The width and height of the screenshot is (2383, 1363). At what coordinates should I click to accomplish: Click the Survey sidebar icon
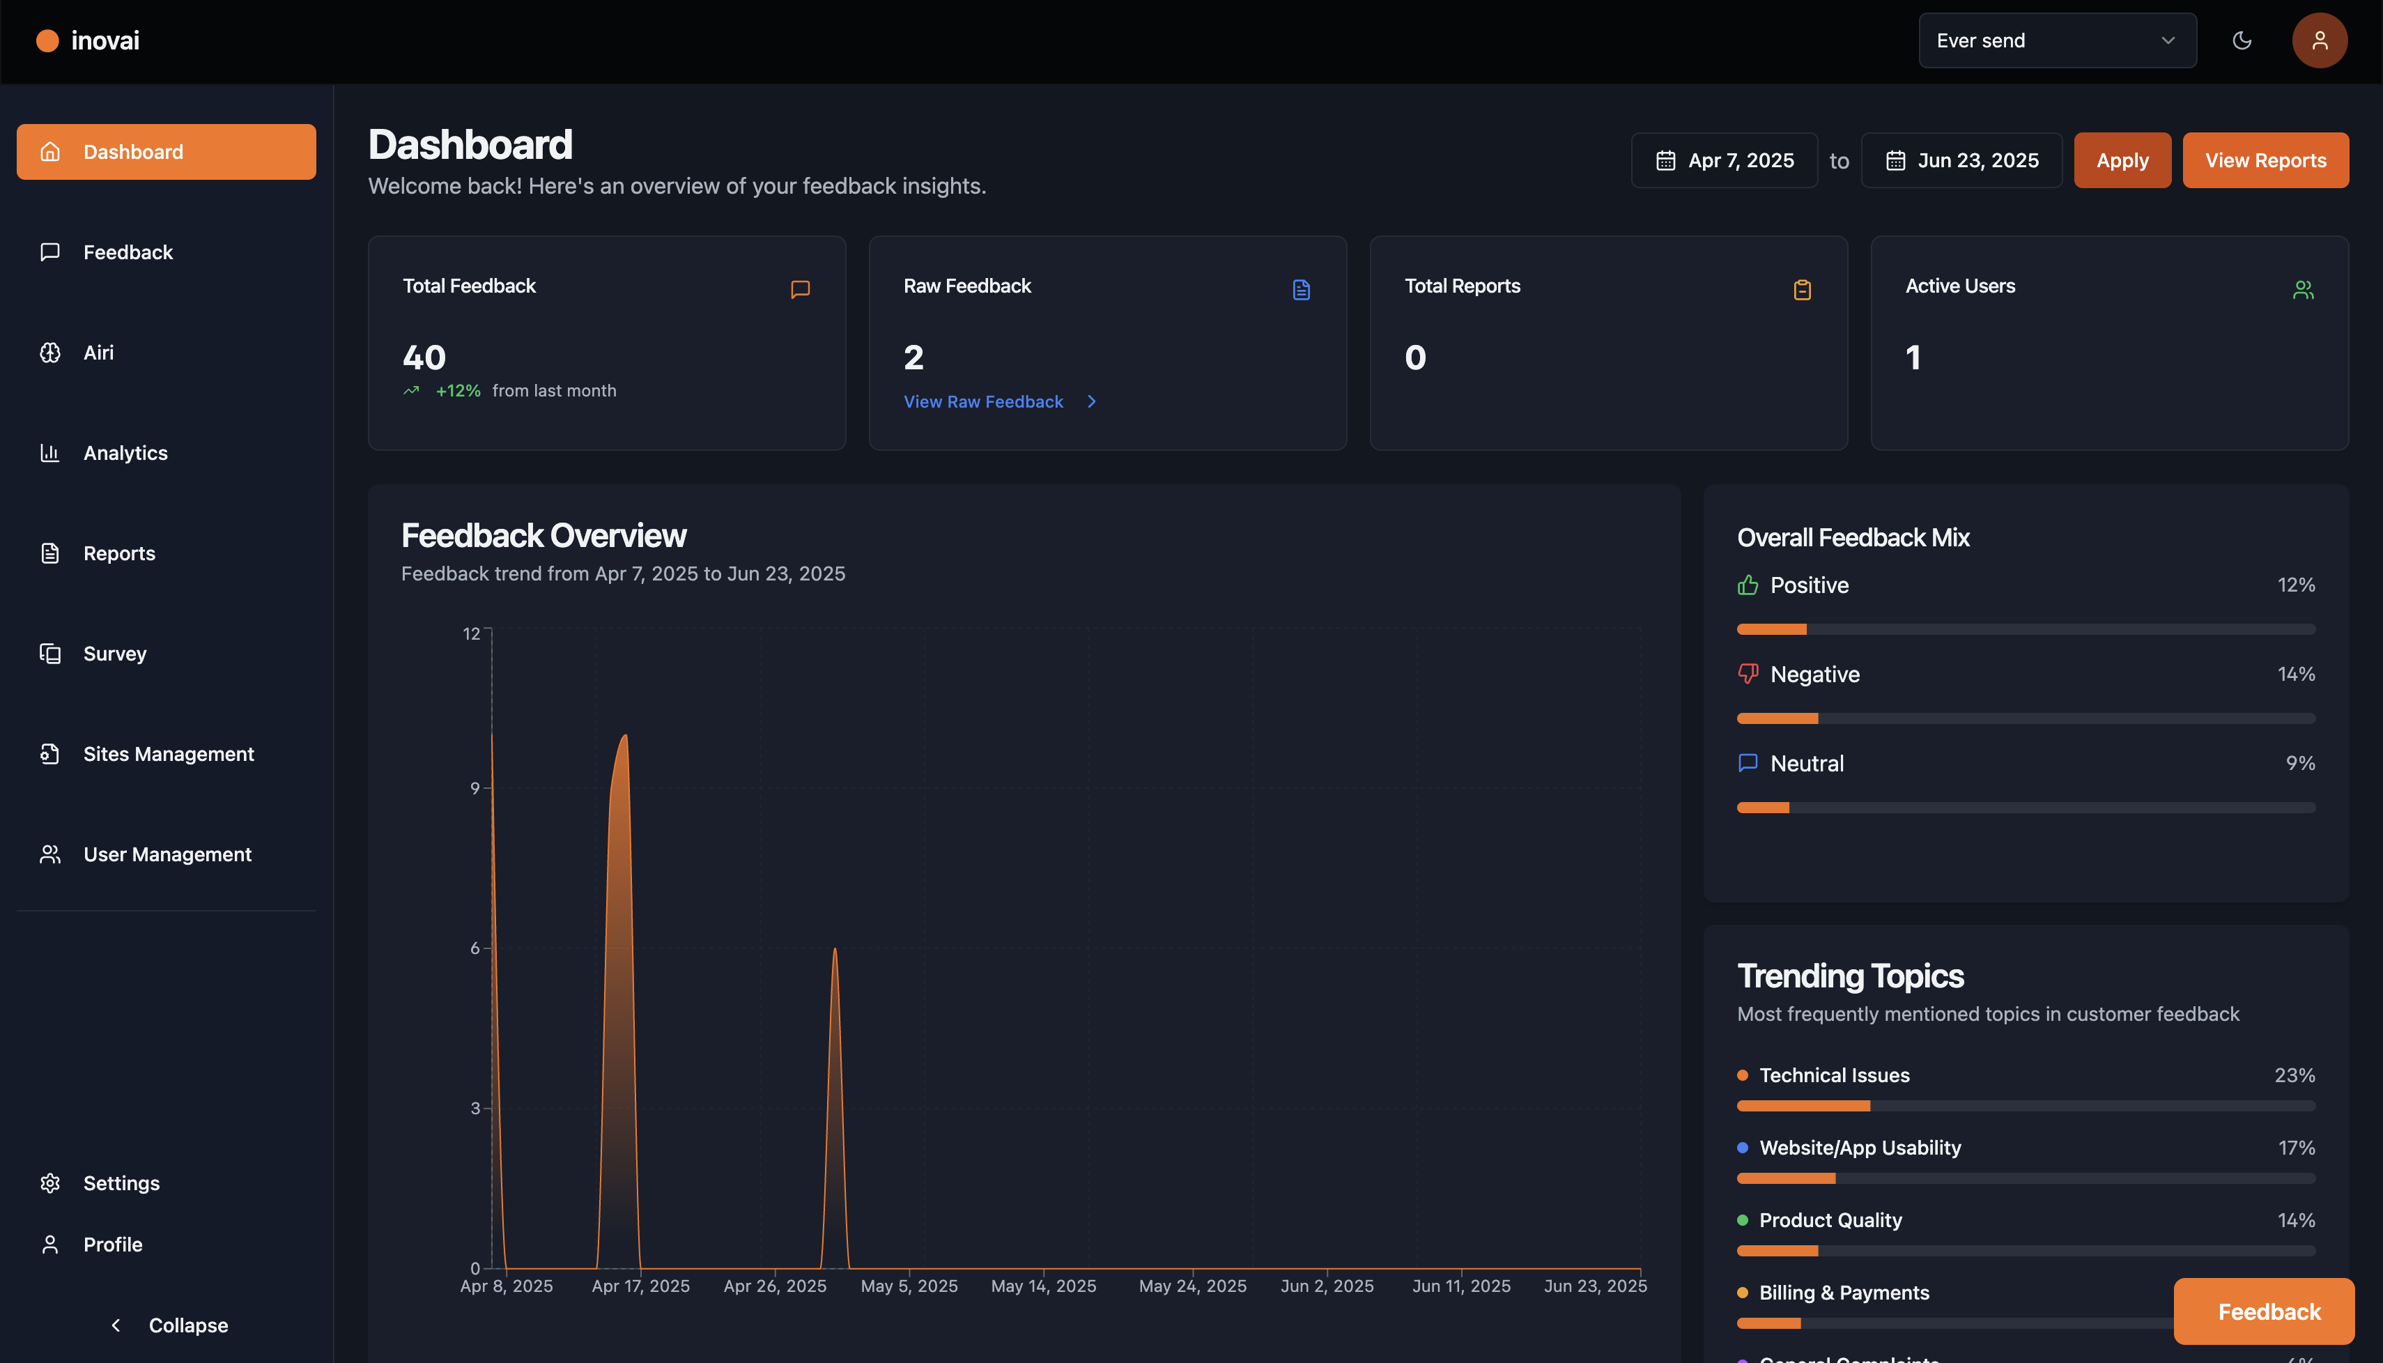coord(51,654)
